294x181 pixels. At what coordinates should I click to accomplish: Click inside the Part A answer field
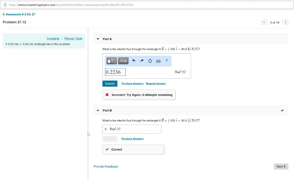point(115,72)
